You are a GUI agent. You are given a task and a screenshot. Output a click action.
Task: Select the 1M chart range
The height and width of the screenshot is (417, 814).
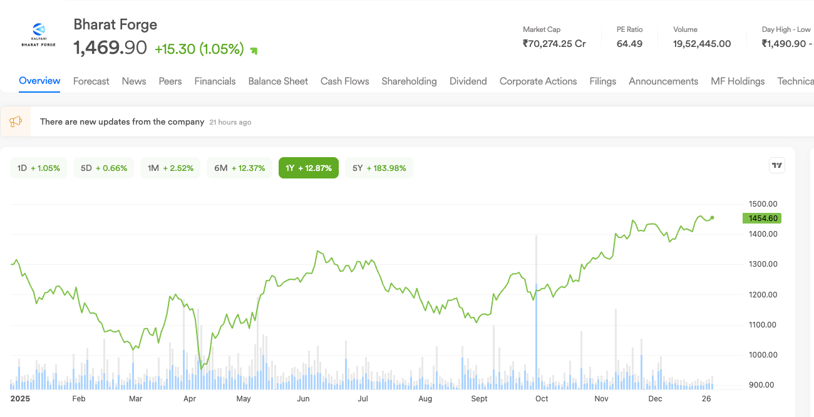pyautogui.click(x=170, y=168)
